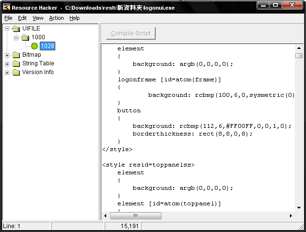Click the '<style resid=toppanelss>' line
Image resolution: width=306 pixels, height=232 pixels.
tap(148, 165)
